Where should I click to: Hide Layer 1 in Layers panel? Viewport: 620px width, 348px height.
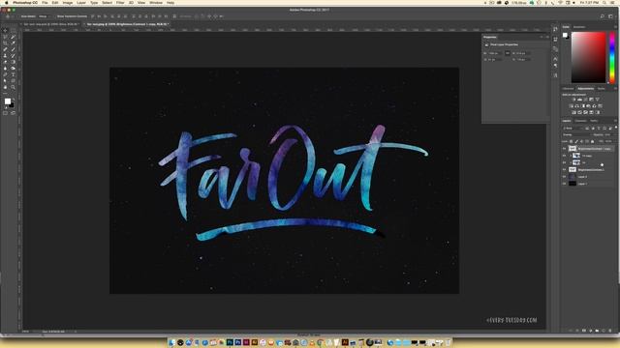[x=564, y=184]
